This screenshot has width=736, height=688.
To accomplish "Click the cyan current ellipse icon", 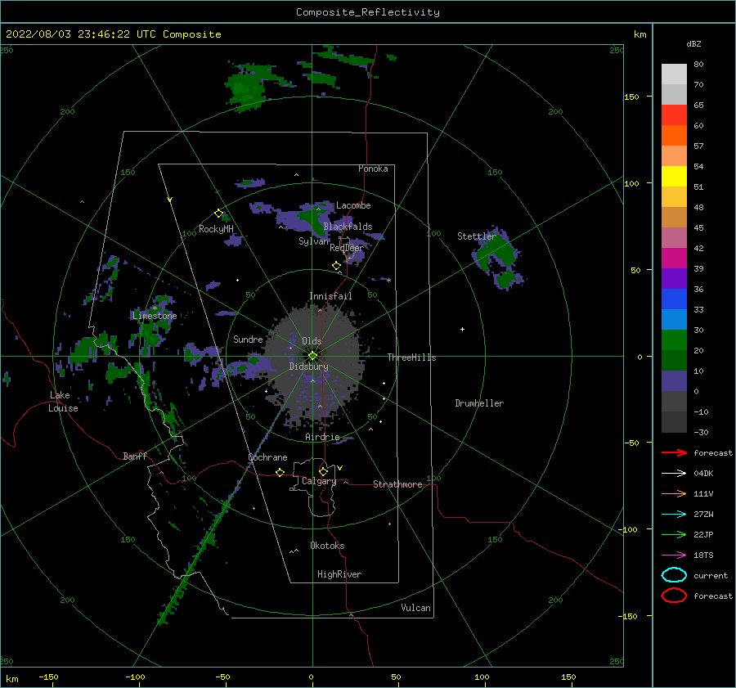I will [x=674, y=575].
